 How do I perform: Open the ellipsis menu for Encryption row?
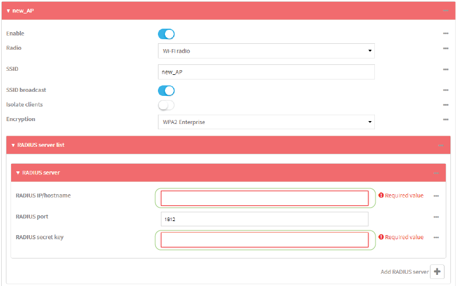[445, 119]
